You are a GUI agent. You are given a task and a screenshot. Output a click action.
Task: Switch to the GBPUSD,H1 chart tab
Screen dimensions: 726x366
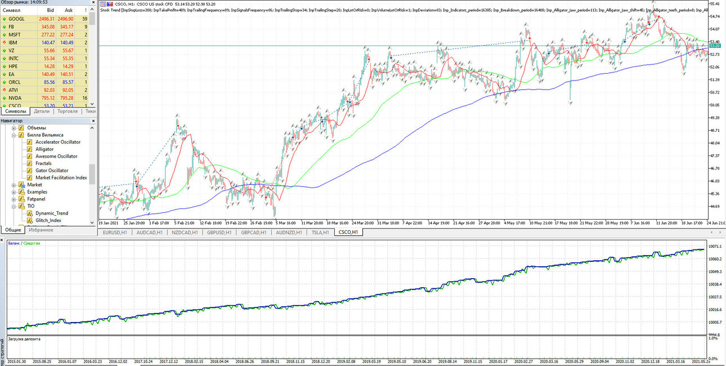coord(219,232)
